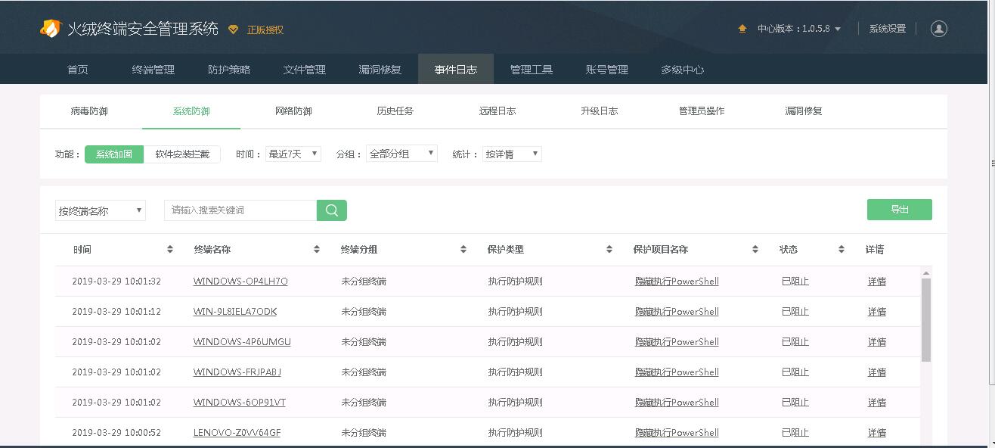Image resolution: width=995 pixels, height=448 pixels.
Task: Open the WINDOWS-OP4LH7O terminal link
Action: (x=240, y=282)
